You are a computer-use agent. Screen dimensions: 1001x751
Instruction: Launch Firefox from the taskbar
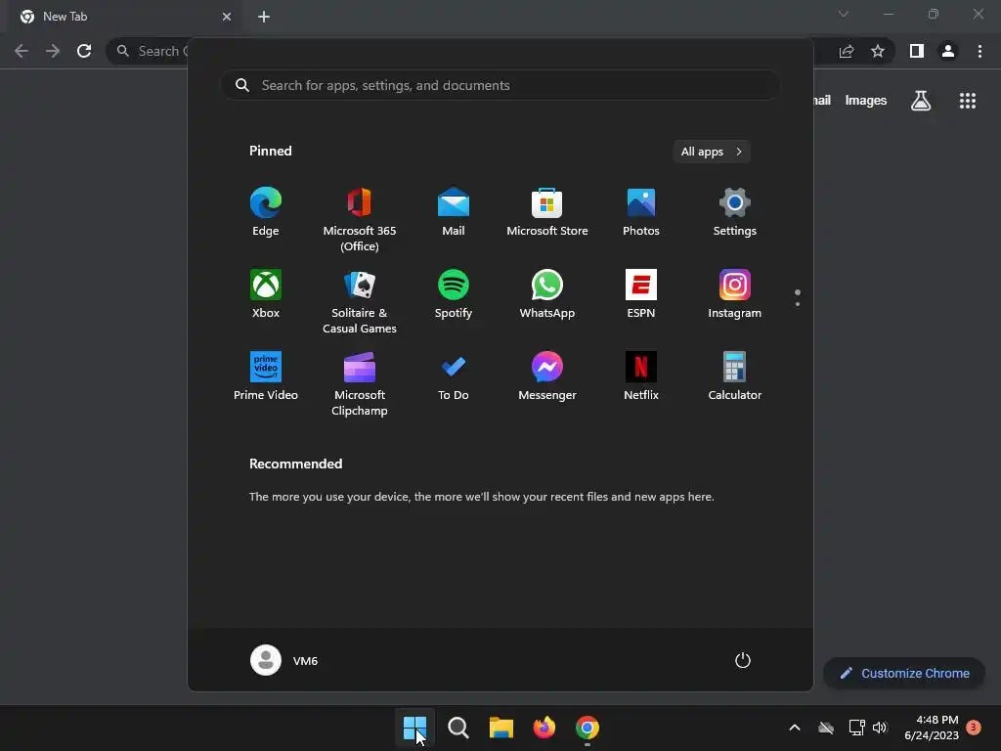(x=544, y=728)
